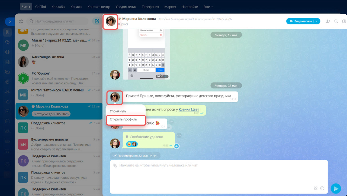Open the settings gear in the left sidebar
The image size is (347, 196).
click(x=8, y=164)
